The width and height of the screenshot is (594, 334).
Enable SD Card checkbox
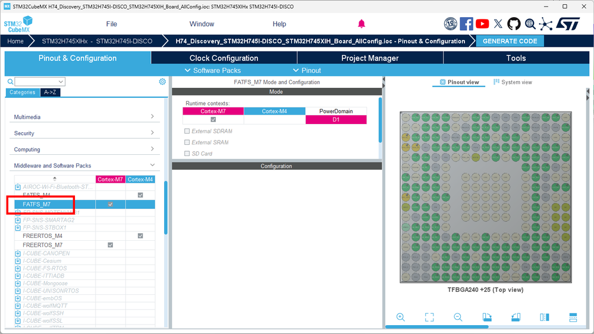pyautogui.click(x=187, y=154)
